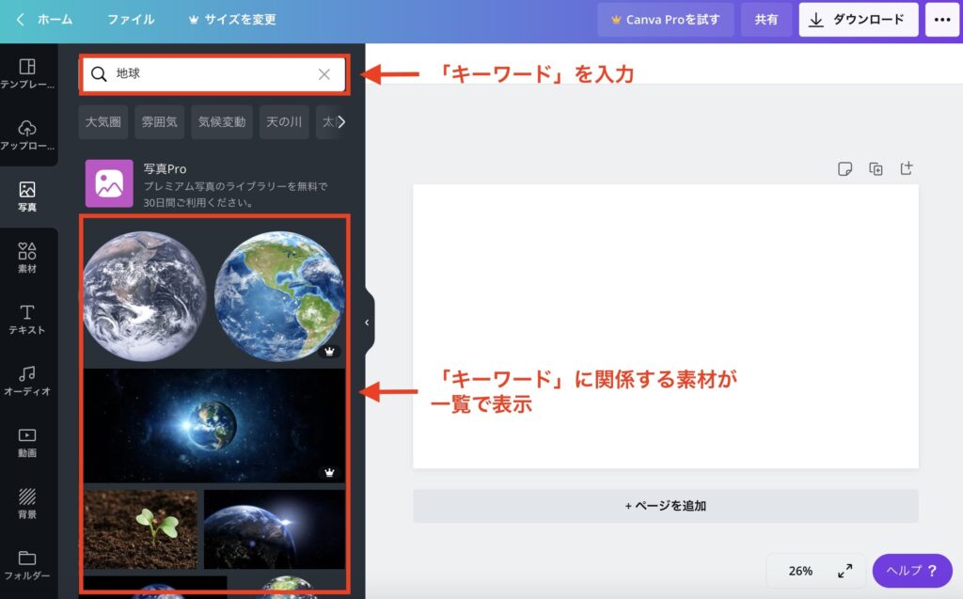Click the back chevron beside ホーム
This screenshot has height=599, width=963.
click(21, 20)
